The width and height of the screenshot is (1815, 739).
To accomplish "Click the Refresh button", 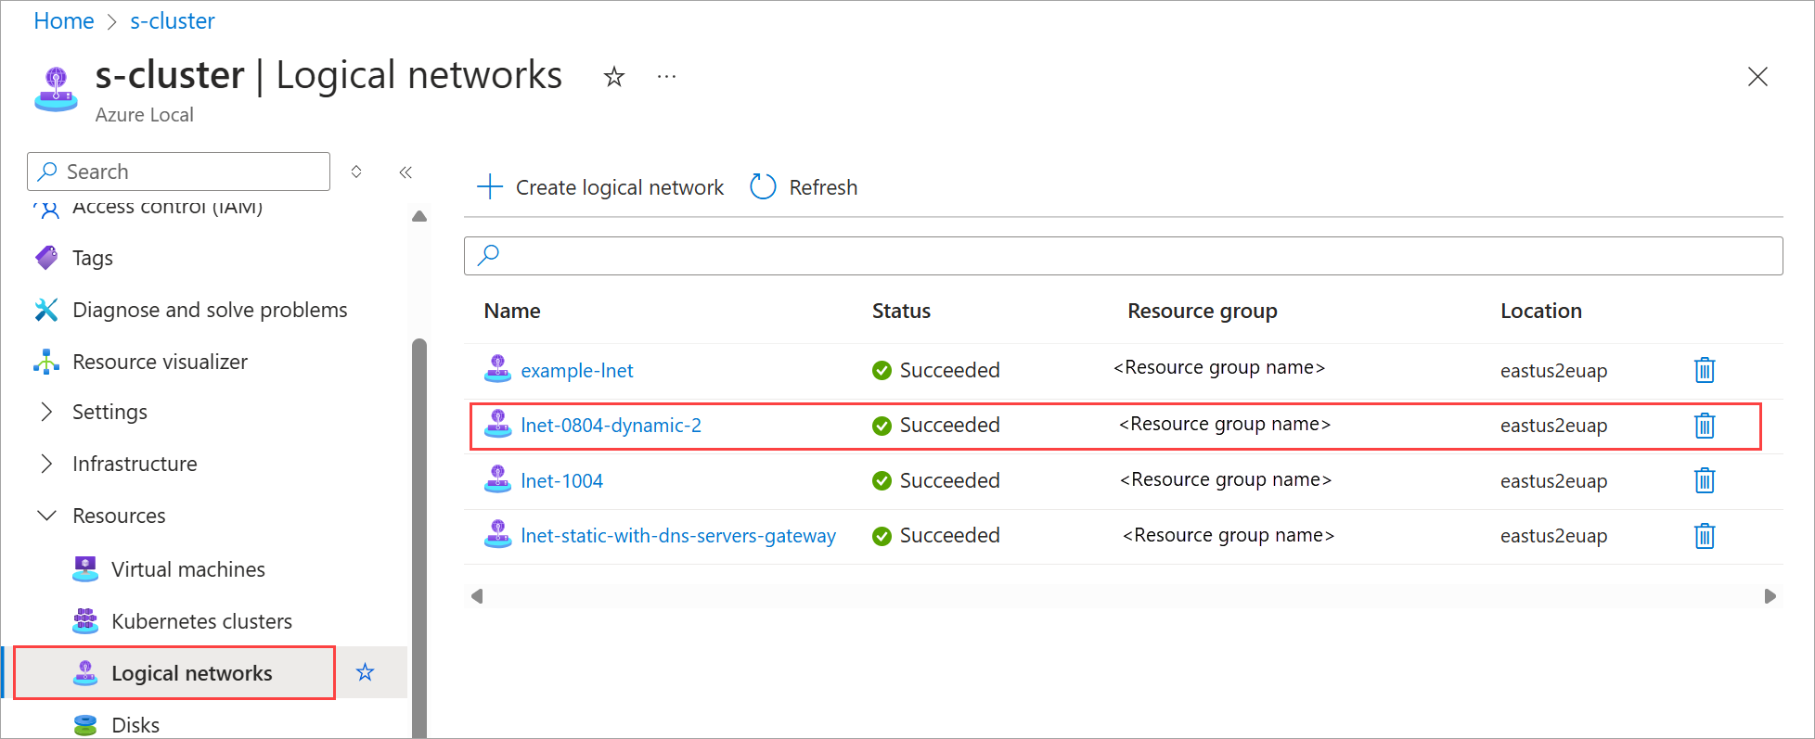I will (804, 187).
